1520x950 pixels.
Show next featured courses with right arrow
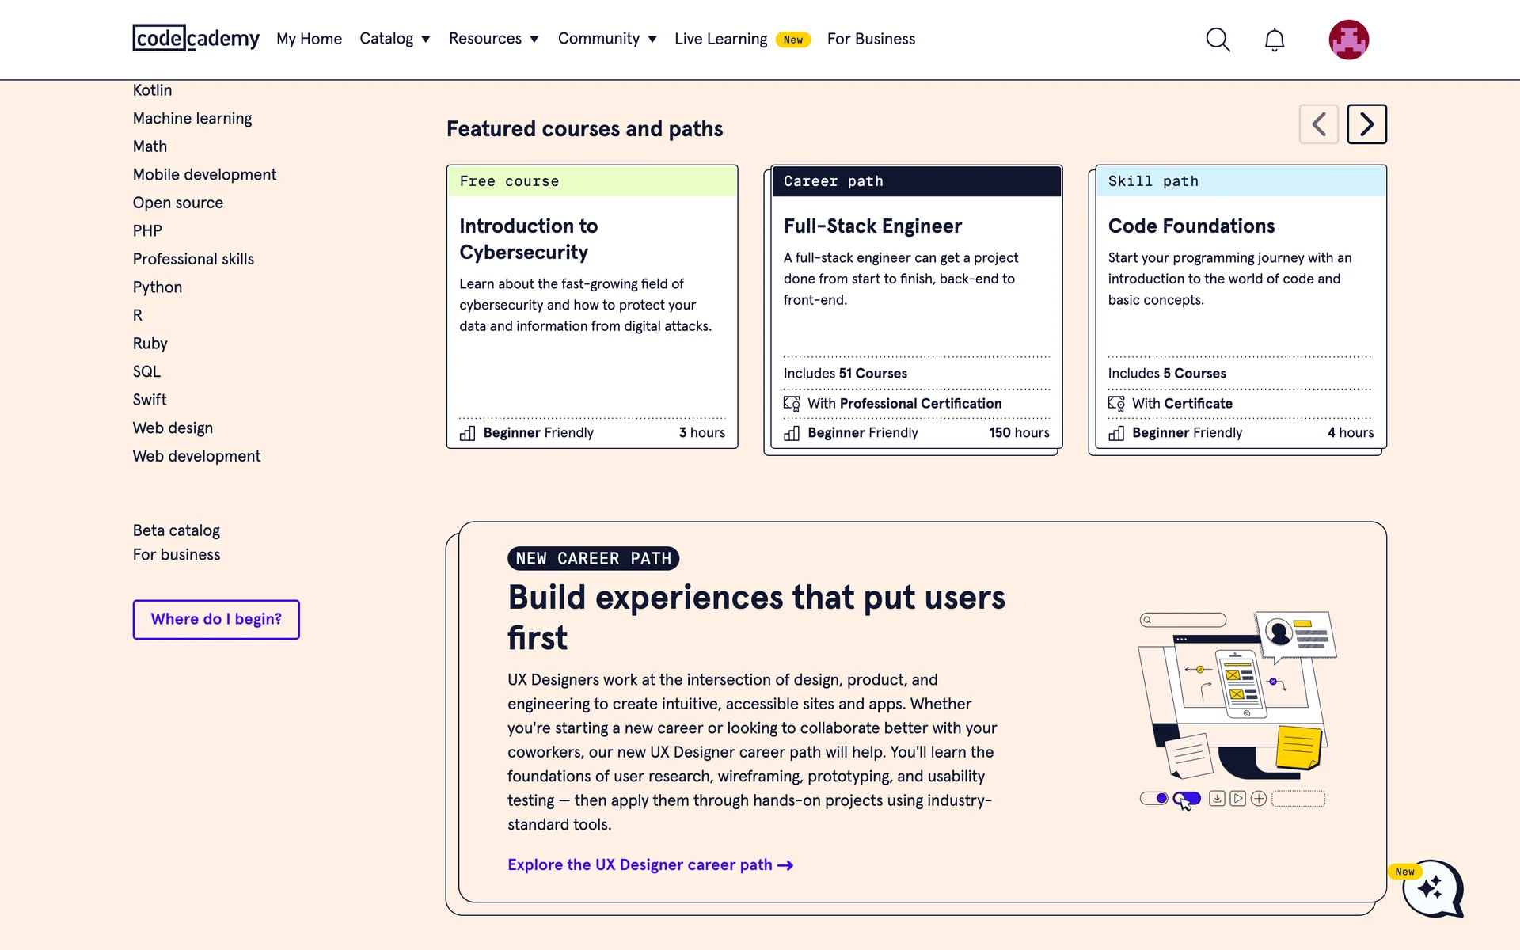coord(1366,124)
